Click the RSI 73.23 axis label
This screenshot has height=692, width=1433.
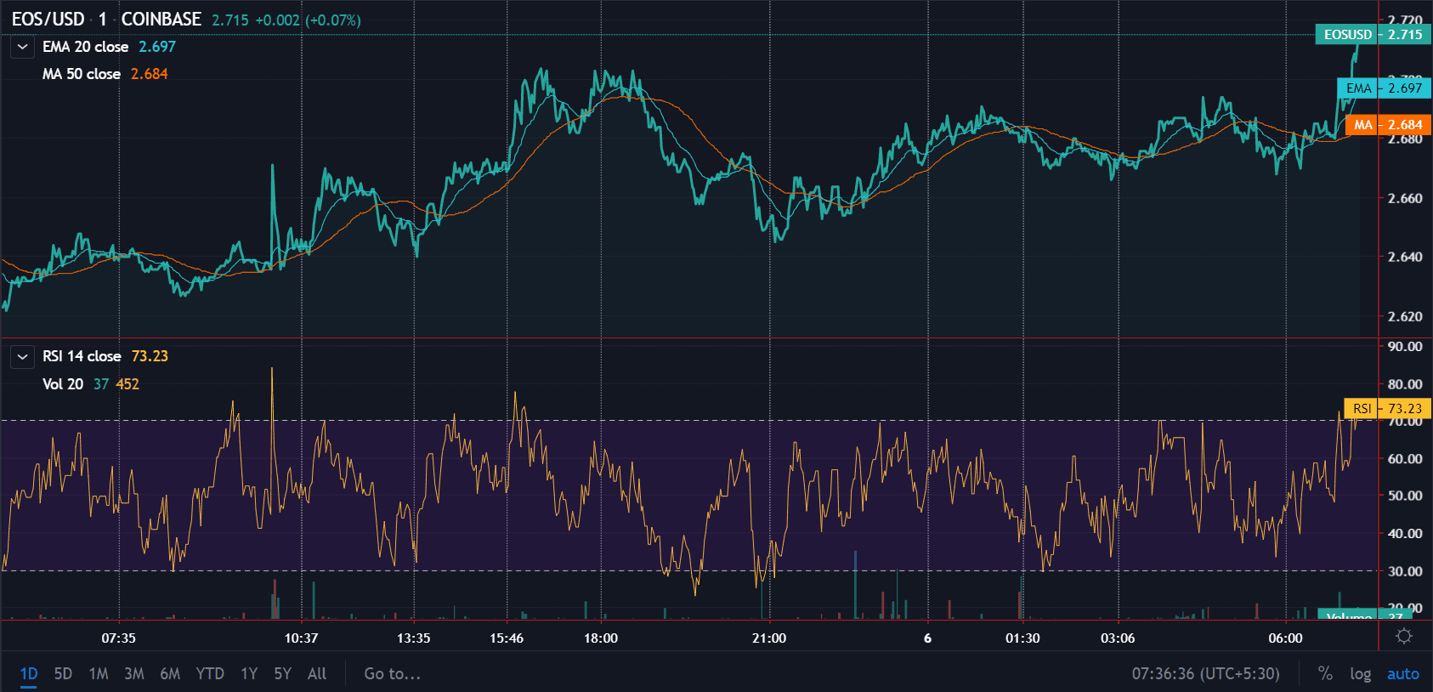click(x=1387, y=408)
